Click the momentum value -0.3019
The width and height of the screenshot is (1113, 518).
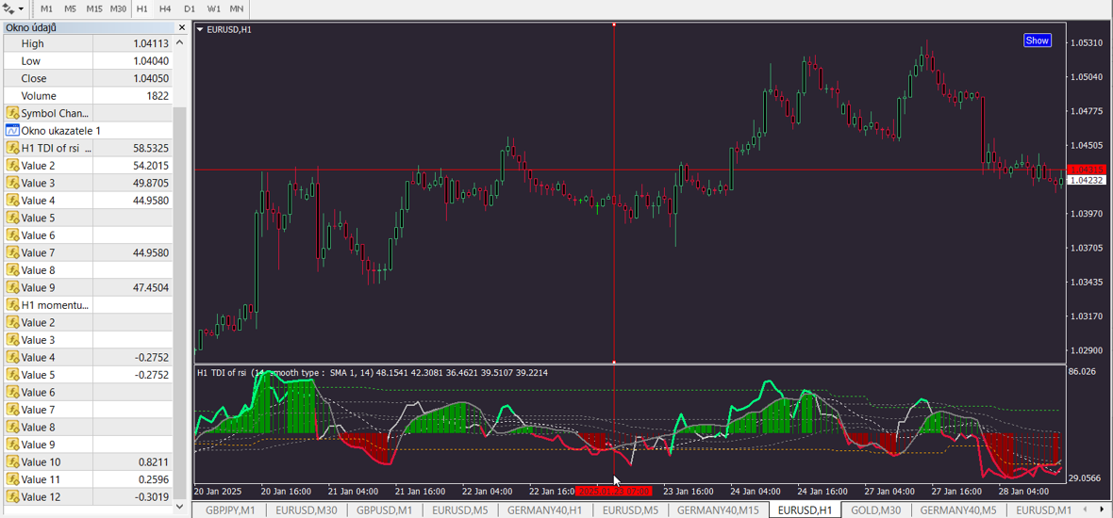[x=152, y=496]
